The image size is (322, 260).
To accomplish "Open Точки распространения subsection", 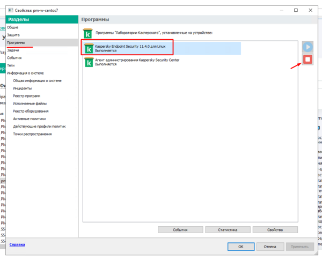I will pyautogui.click(x=32, y=134).
